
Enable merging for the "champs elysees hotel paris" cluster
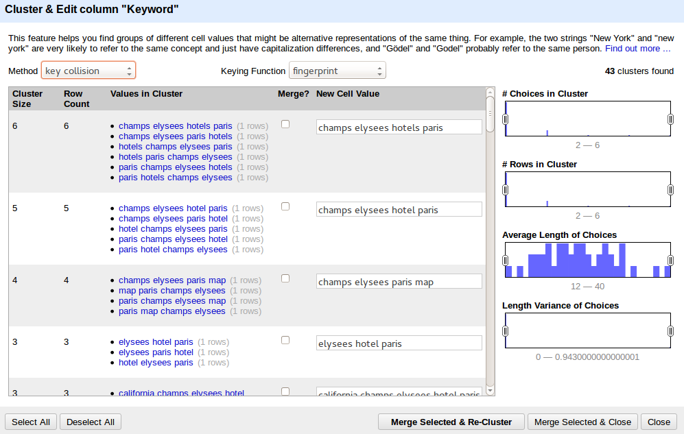point(285,206)
